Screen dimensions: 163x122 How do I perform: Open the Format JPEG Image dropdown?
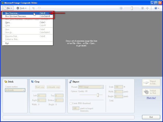point(91,87)
